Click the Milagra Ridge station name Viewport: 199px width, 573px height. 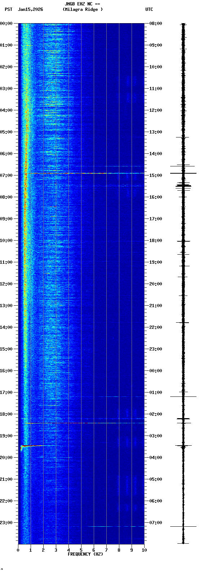click(x=83, y=9)
